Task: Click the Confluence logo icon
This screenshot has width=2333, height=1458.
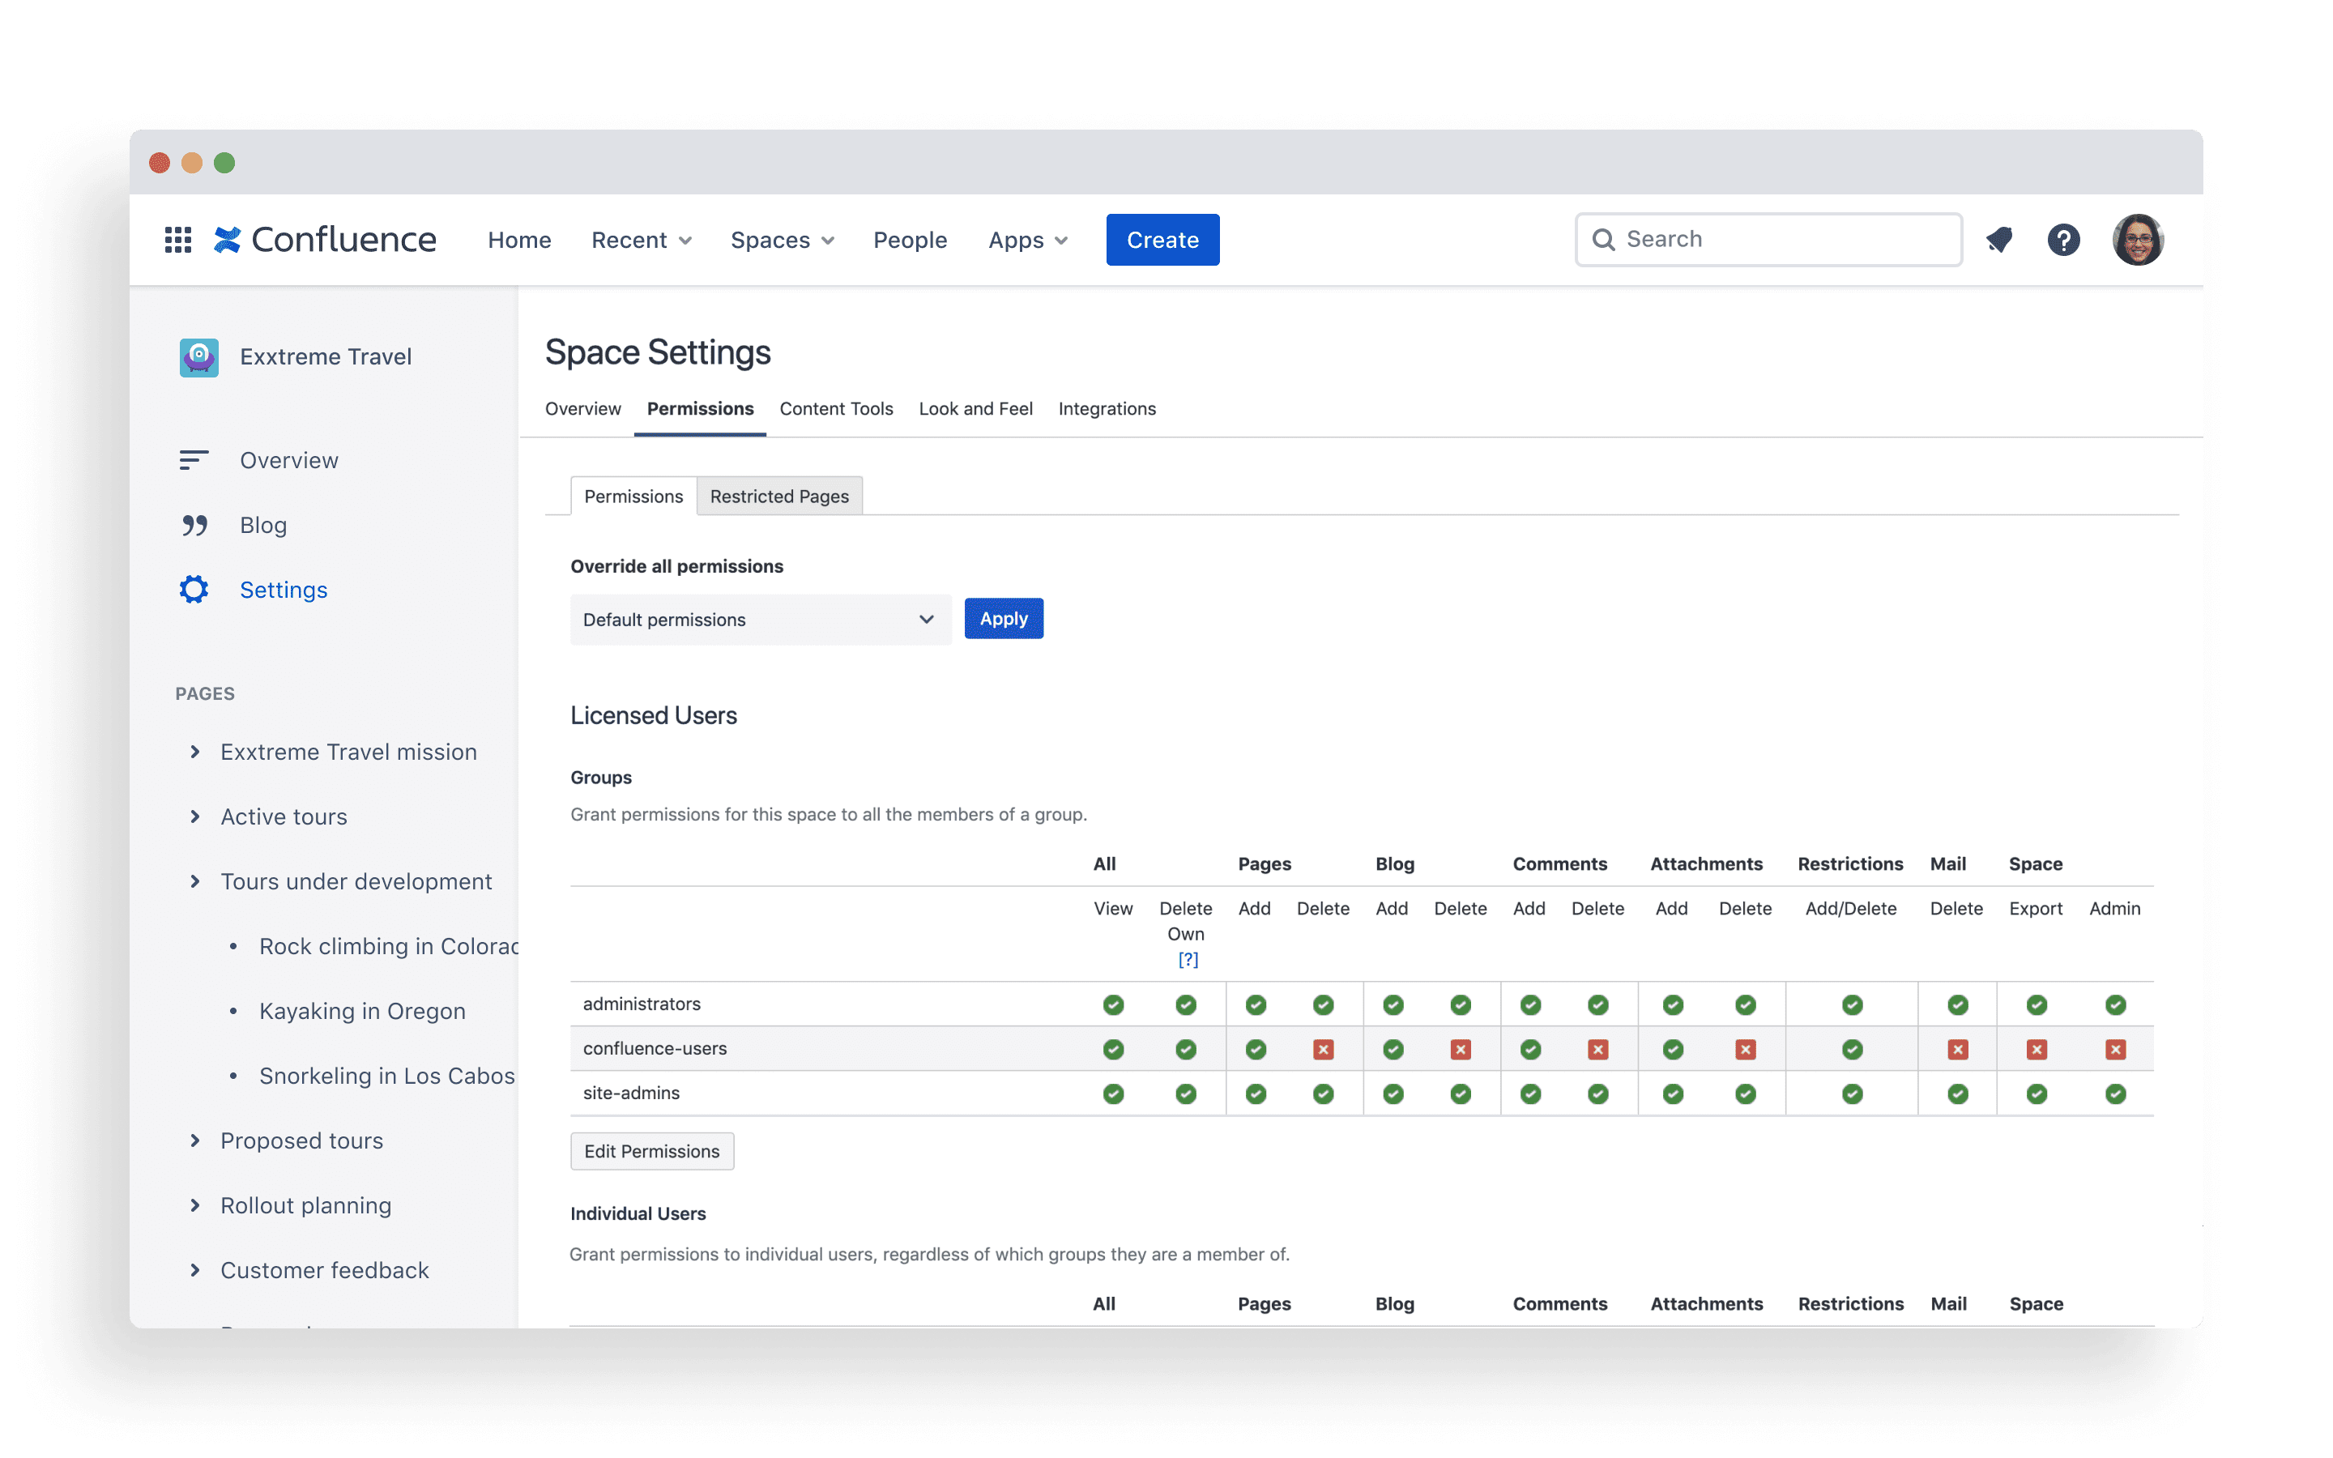Action: click(x=232, y=238)
